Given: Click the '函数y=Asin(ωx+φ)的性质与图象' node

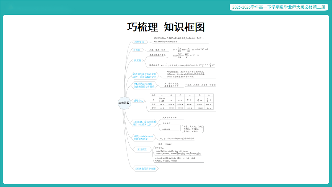Looking at the screenshot, I should [x=143, y=138].
